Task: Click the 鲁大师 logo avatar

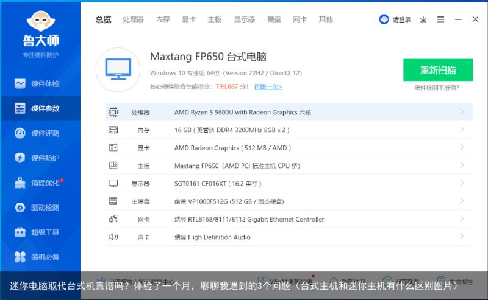Action: click(41, 21)
